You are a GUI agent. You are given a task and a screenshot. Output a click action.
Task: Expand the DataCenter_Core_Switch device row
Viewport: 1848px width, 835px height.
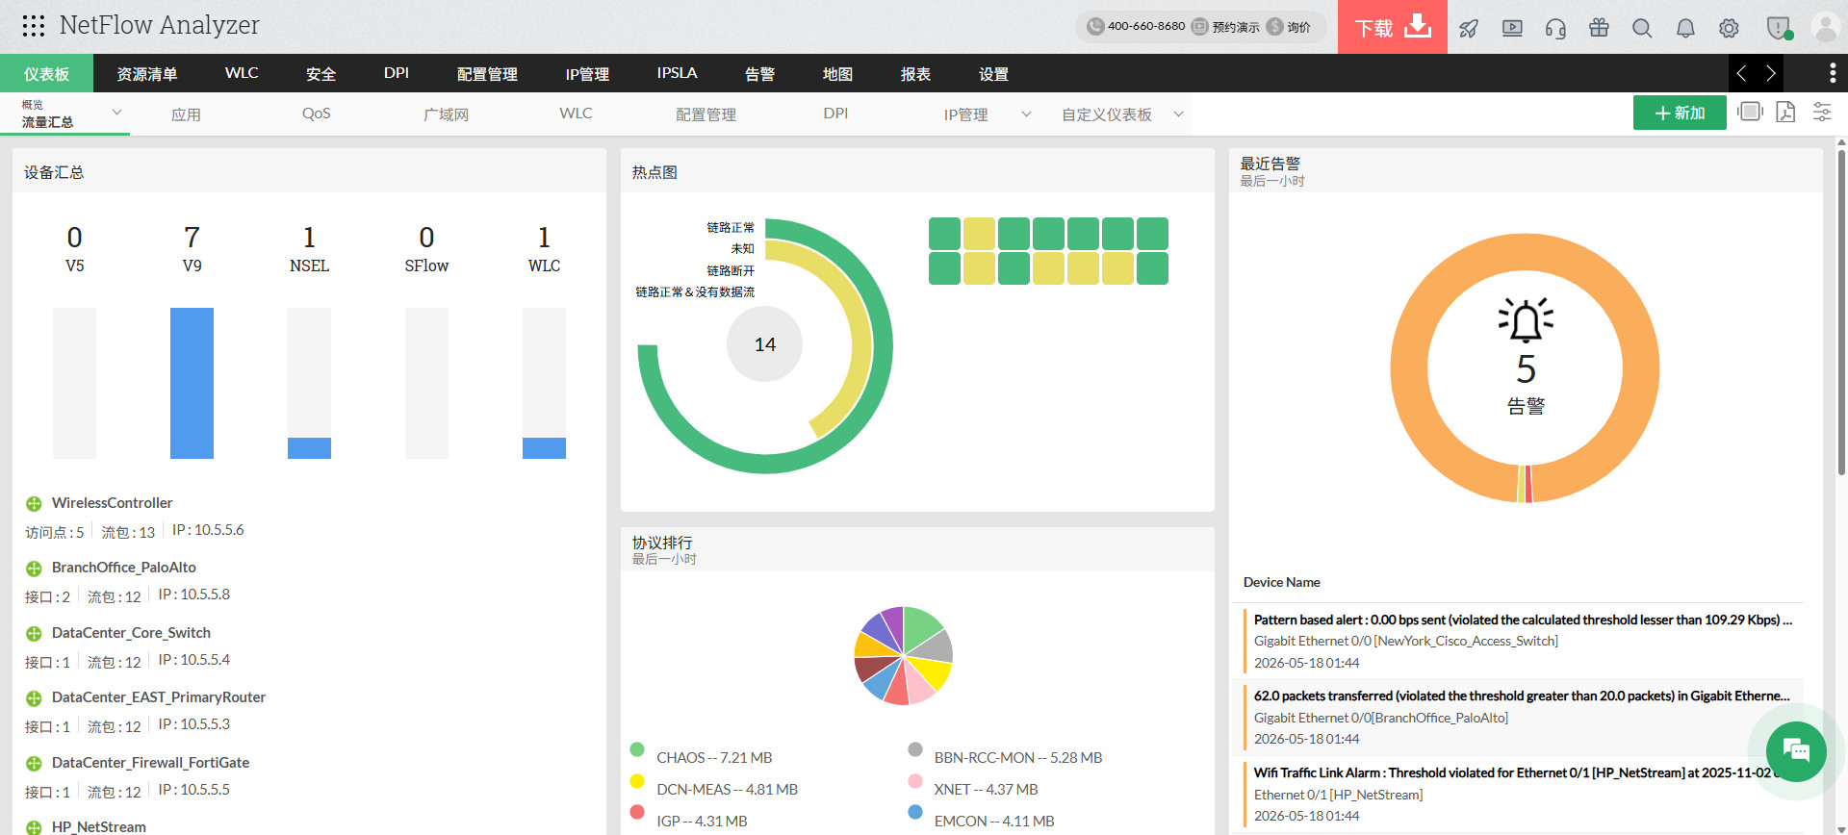pos(34,634)
